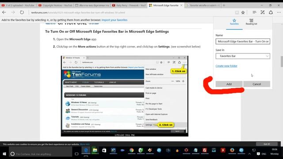283x159 pixels.
Task: Click the star add-to-favorites icon in address bar
Action: 243,12
